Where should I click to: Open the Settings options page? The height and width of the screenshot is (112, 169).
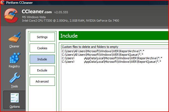click(42, 37)
